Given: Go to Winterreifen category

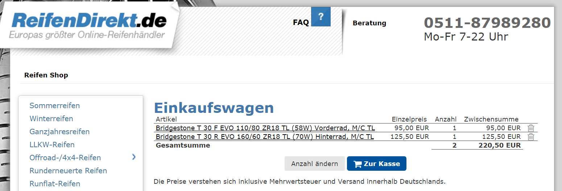Looking at the screenshot, I should [x=51, y=119].
